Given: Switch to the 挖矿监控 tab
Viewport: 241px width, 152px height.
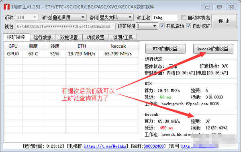Looking at the screenshot, I should pyautogui.click(x=16, y=37).
